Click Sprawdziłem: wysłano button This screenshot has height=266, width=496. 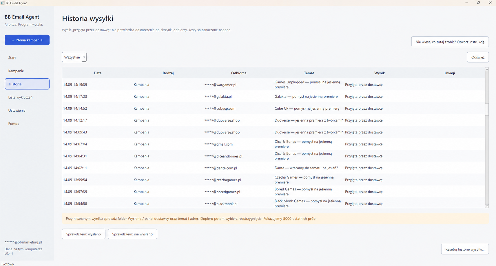(83, 234)
